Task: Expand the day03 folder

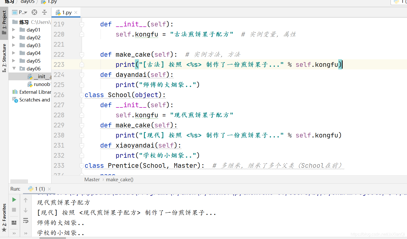Action: pyautogui.click(x=14, y=45)
